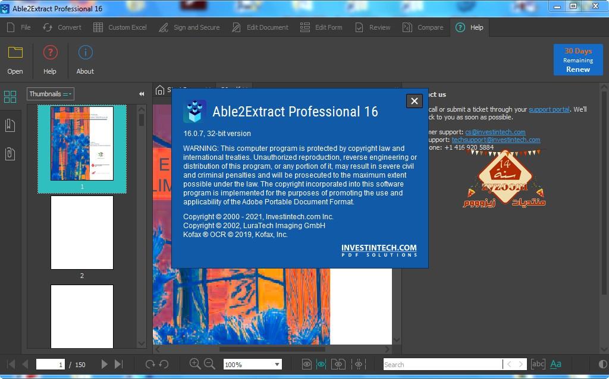The width and height of the screenshot is (609, 379).
Task: Click the document horizontal scrollbar
Action: pos(272,349)
